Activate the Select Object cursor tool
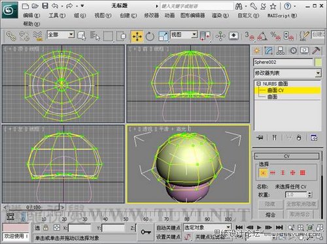Viewport: 327px width, 244px height. click(x=82, y=36)
